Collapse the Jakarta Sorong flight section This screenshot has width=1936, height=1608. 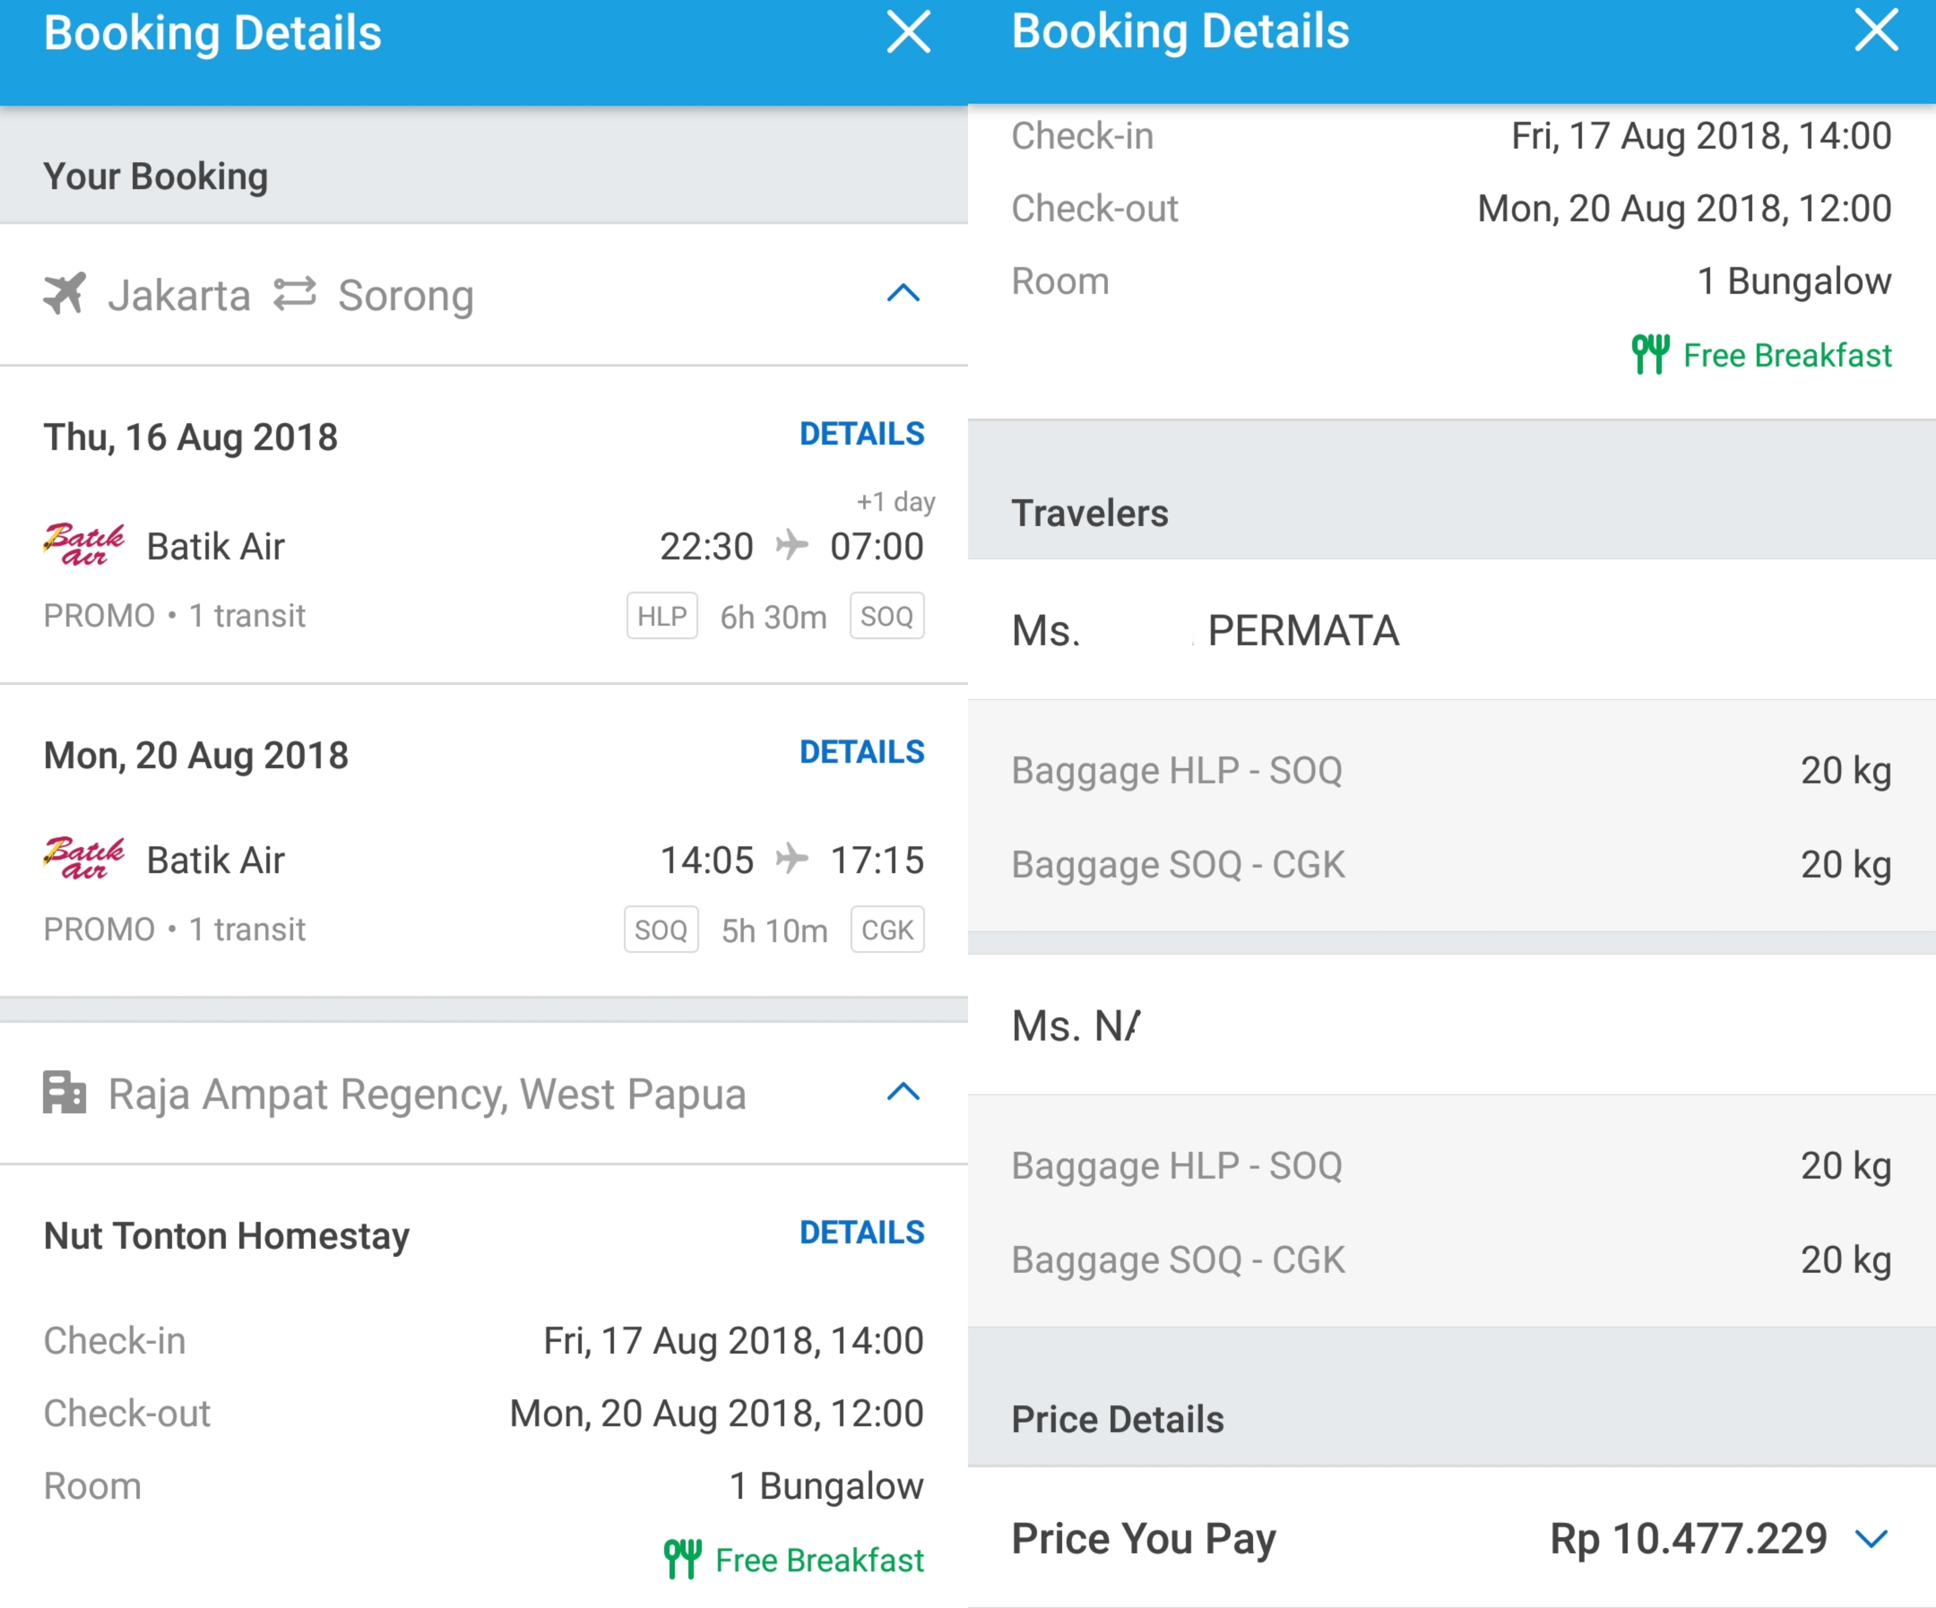903,293
